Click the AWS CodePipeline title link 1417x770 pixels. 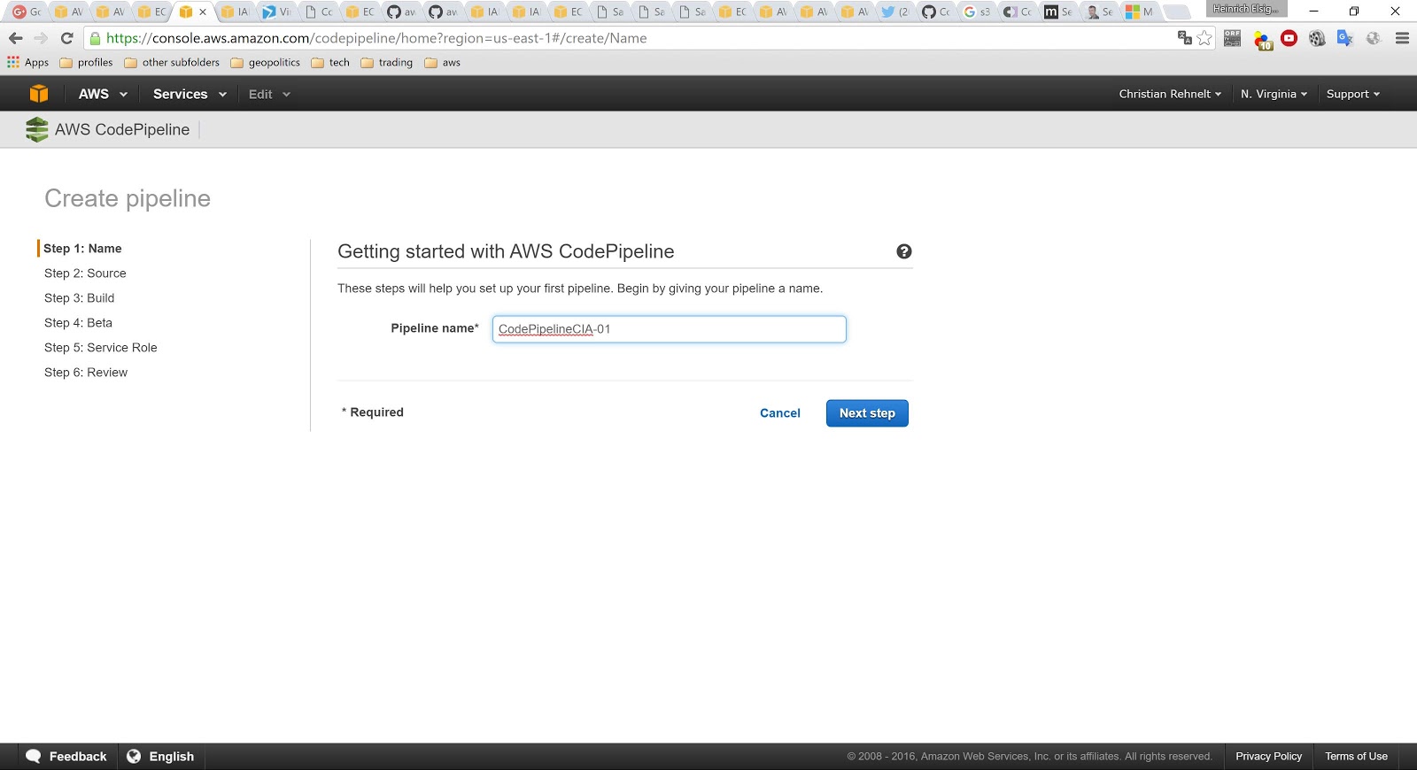click(x=122, y=129)
